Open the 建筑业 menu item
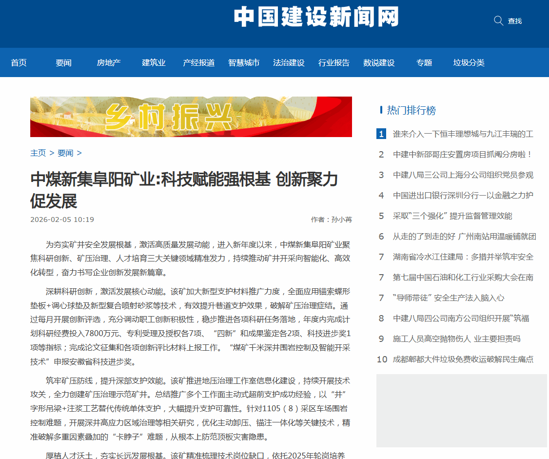549x459 pixels. pyautogui.click(x=154, y=63)
